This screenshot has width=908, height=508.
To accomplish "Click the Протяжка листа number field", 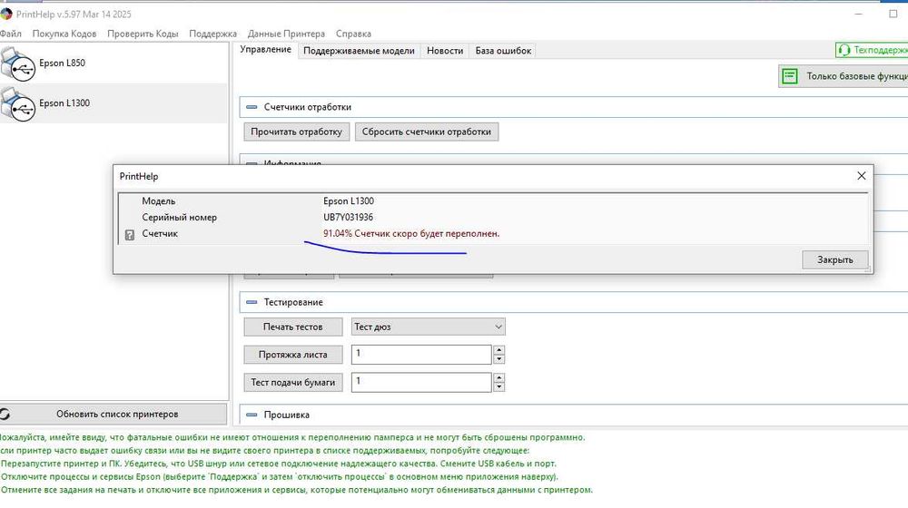I will (421, 355).
